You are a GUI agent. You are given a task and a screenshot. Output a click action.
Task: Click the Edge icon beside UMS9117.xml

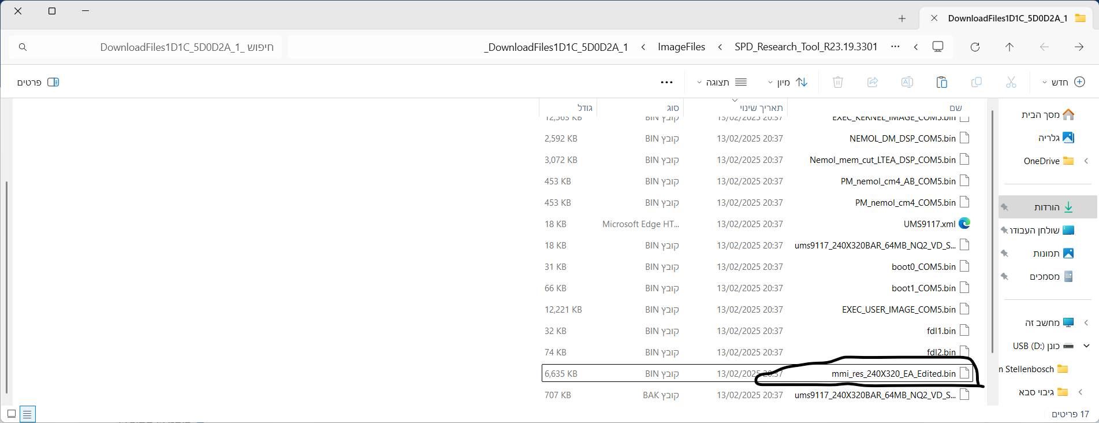pos(964,223)
